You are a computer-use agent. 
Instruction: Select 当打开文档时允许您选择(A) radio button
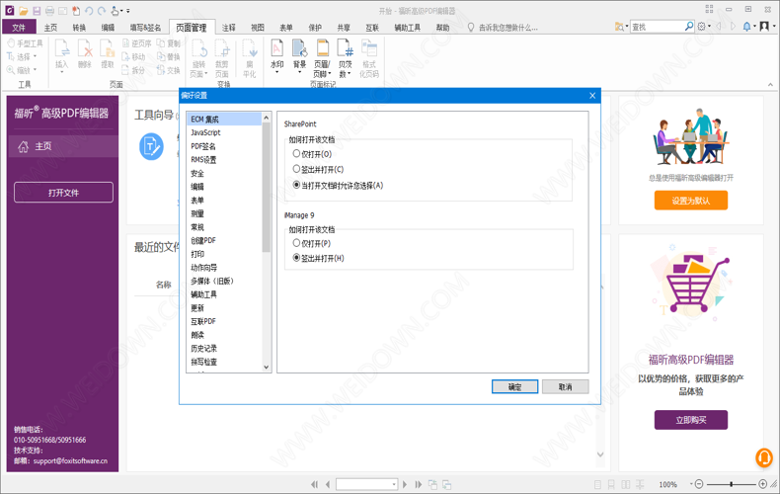coord(296,185)
